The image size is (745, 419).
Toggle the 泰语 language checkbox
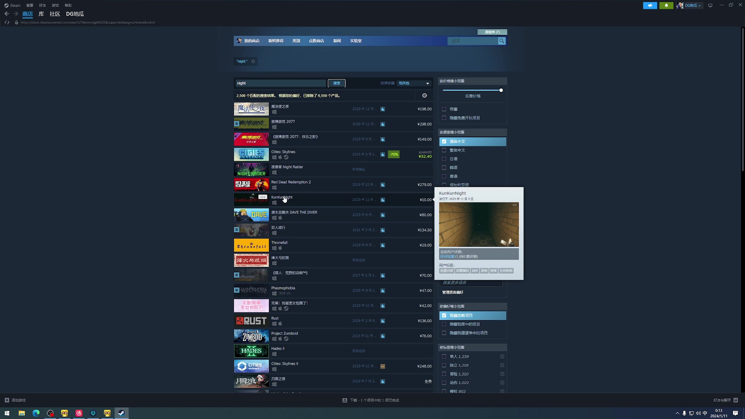tap(444, 177)
